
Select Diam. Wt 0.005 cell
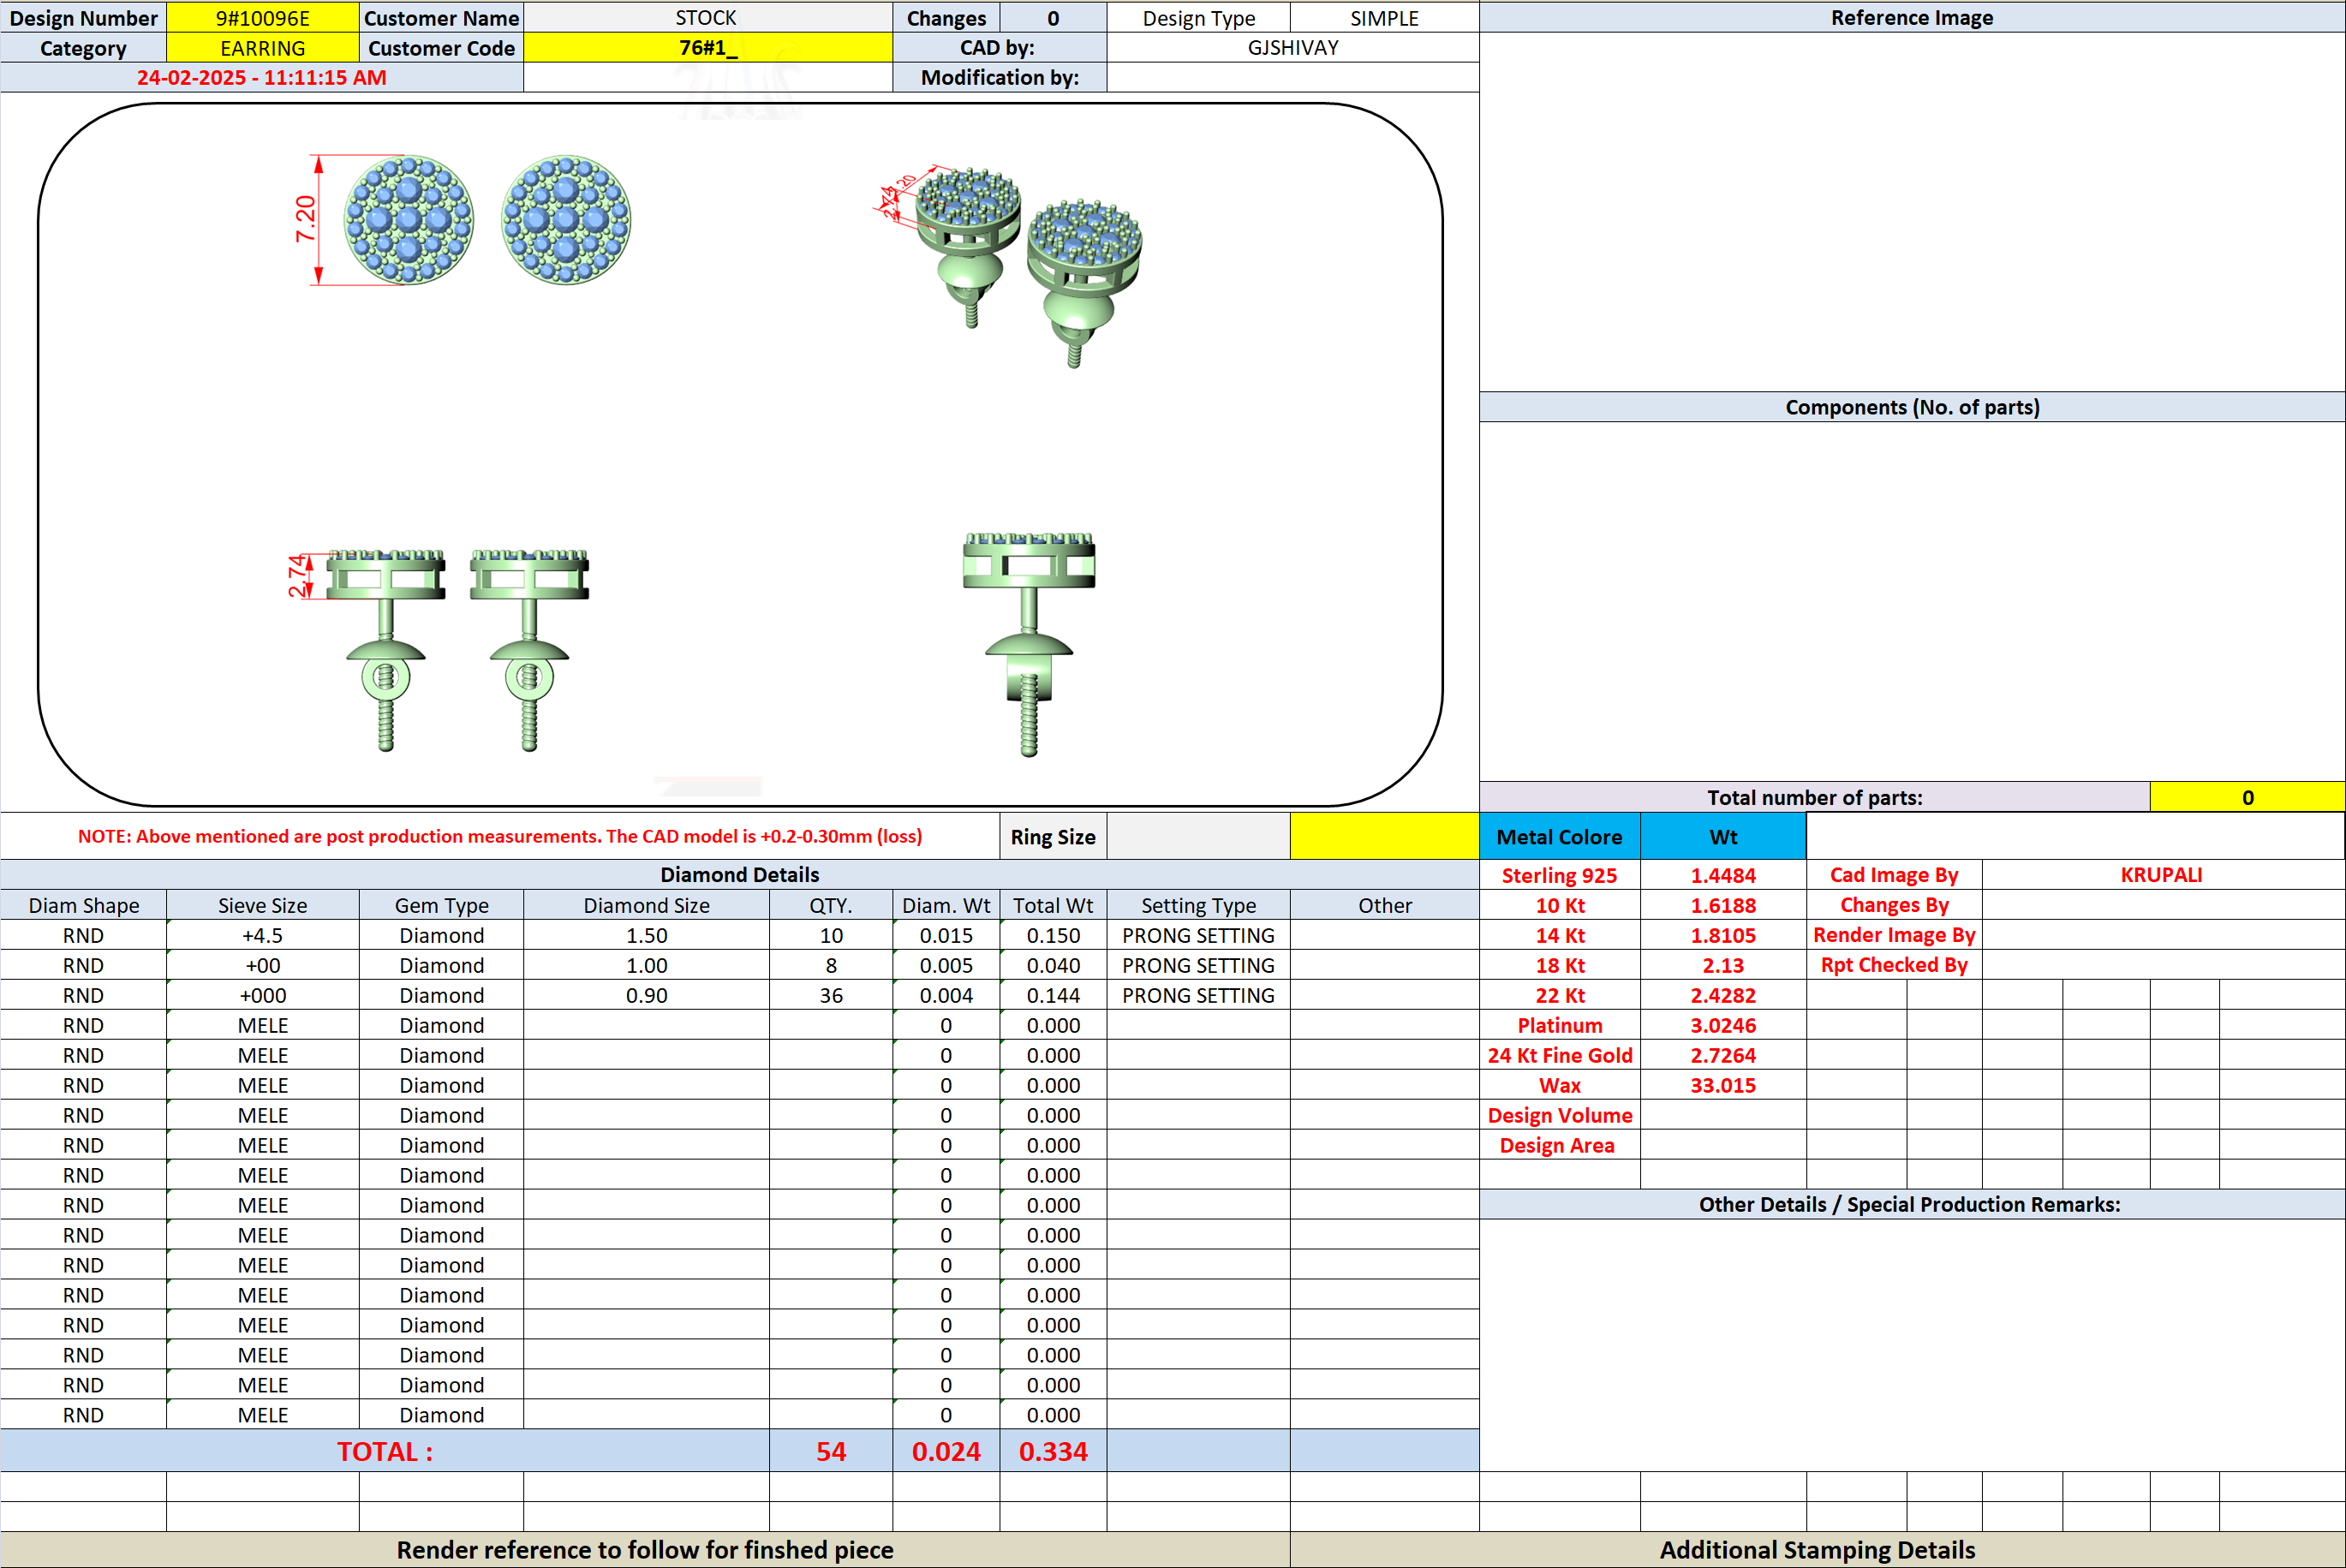pos(946,965)
